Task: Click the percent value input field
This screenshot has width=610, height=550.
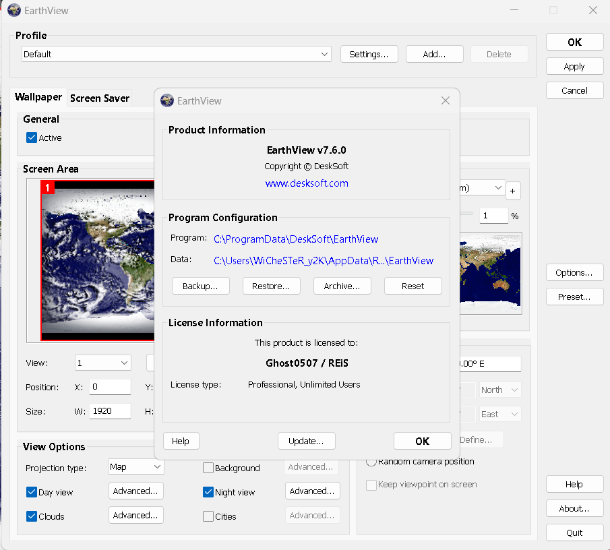Action: pyautogui.click(x=493, y=216)
